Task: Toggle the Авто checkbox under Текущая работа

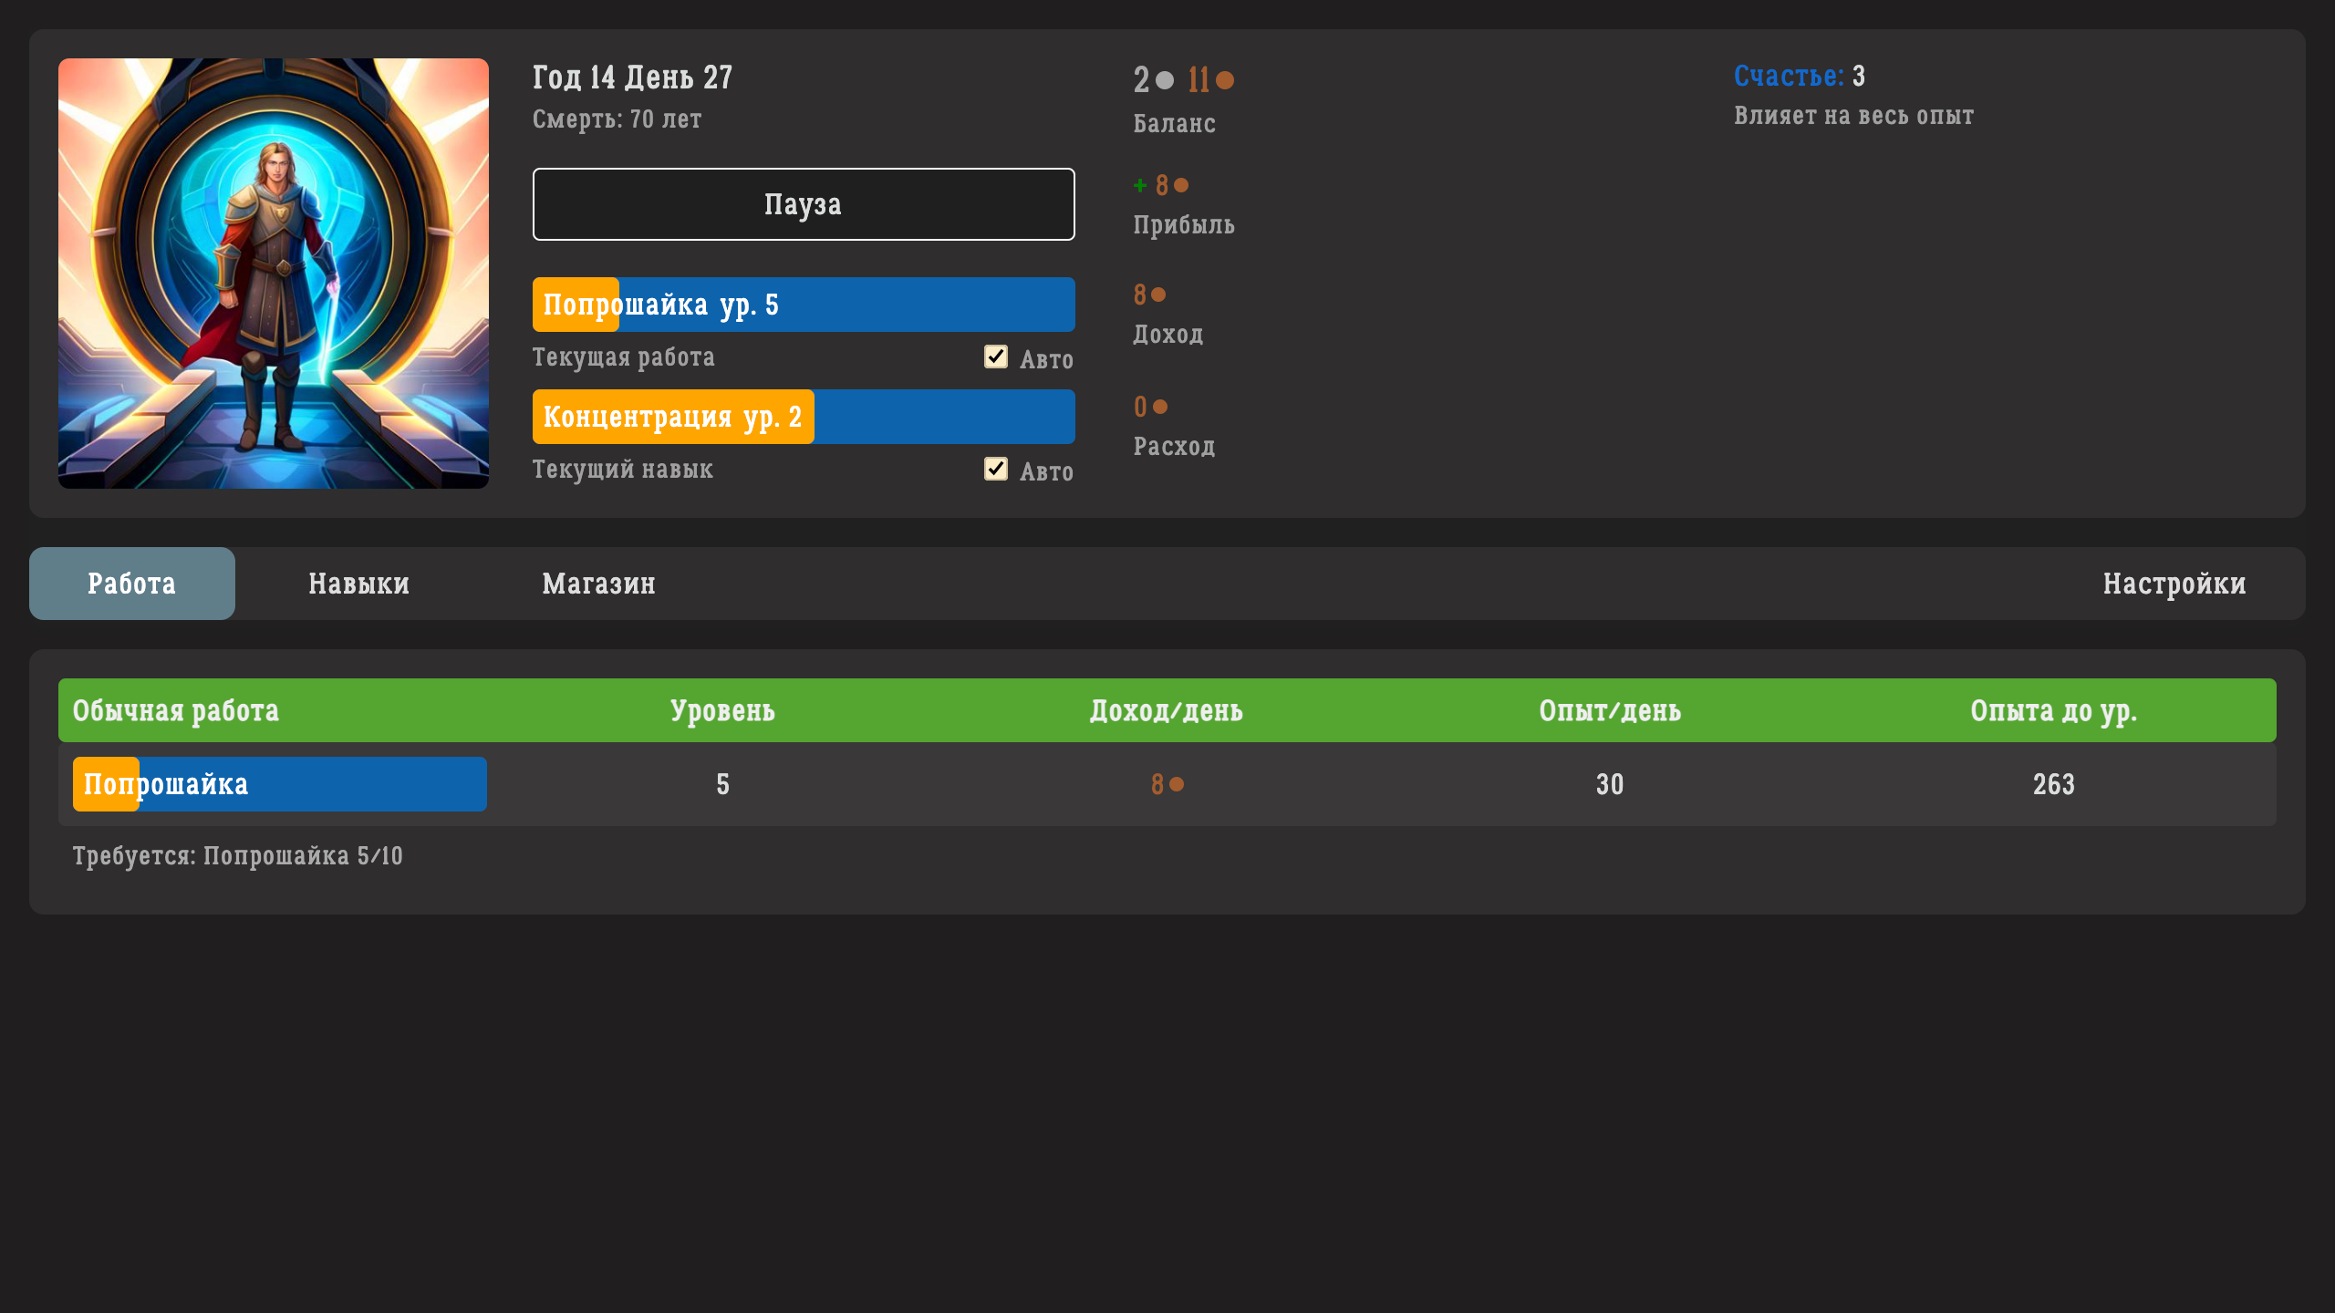Action: coord(995,357)
